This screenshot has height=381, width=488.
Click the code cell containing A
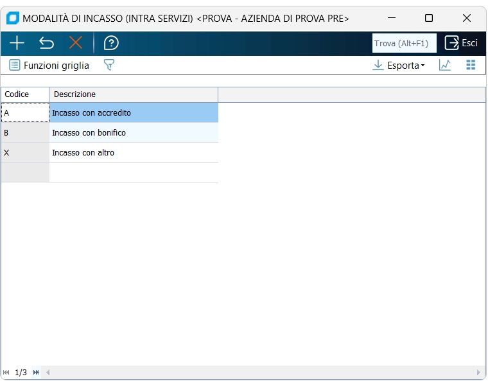click(25, 112)
